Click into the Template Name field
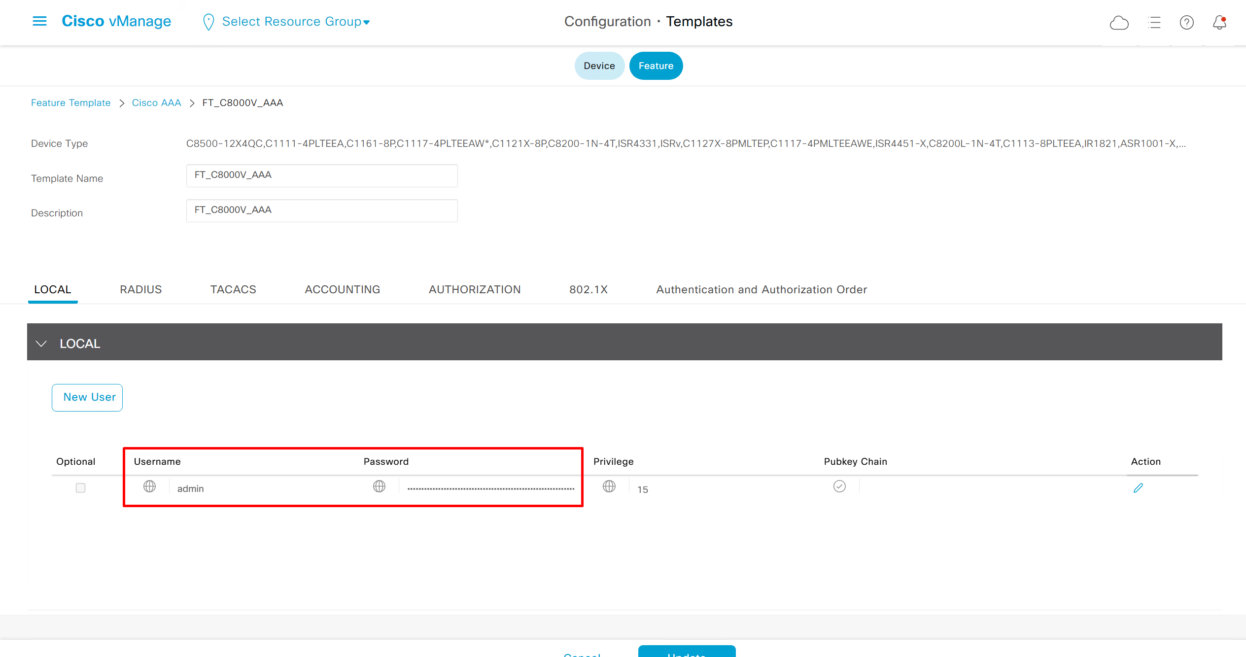 point(321,175)
